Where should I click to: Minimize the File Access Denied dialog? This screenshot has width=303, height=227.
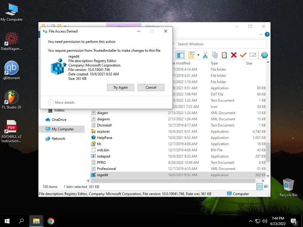[139, 31]
